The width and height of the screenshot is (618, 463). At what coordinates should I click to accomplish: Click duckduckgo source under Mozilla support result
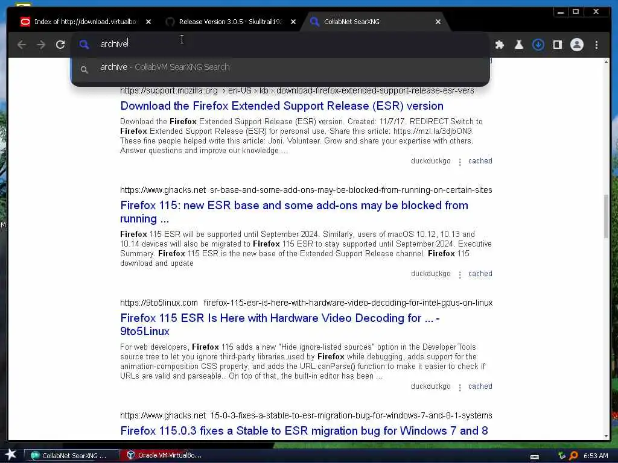point(430,161)
